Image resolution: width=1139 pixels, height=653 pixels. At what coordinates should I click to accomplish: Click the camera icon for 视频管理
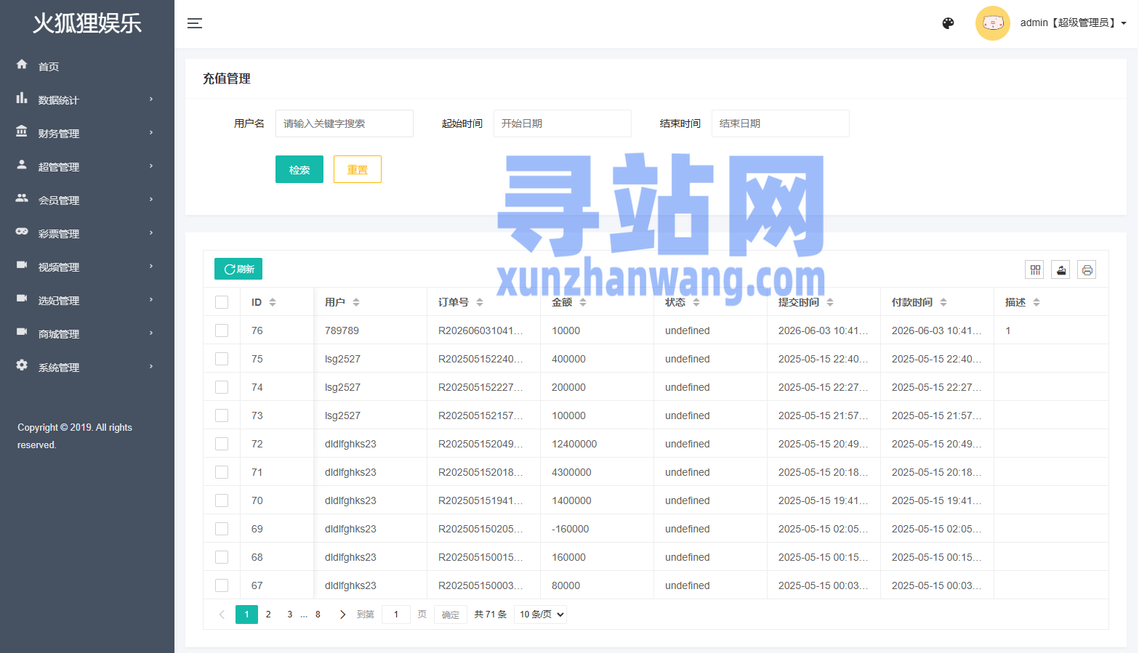click(22, 265)
